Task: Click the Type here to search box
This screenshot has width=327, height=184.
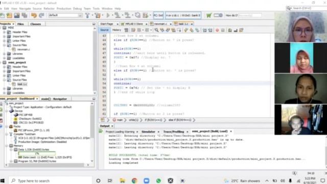Action: pyautogui.click(x=50, y=180)
